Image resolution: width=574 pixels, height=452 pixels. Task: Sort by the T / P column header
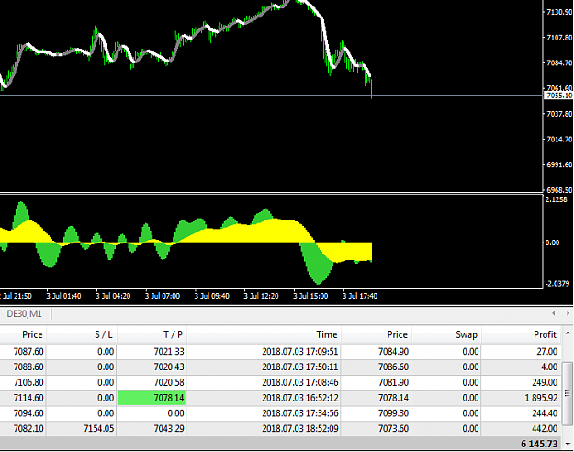click(x=174, y=334)
